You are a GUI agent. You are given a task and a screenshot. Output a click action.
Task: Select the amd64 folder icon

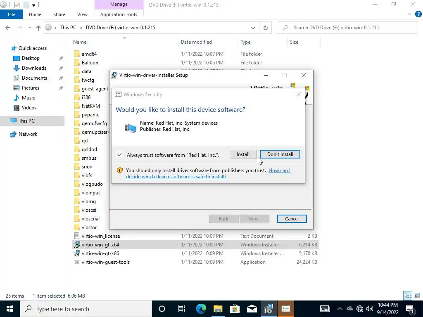pos(77,54)
